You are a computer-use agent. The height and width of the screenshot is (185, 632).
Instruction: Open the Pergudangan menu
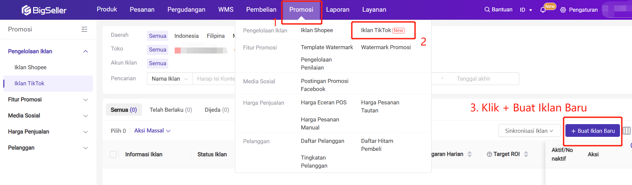[x=186, y=10]
